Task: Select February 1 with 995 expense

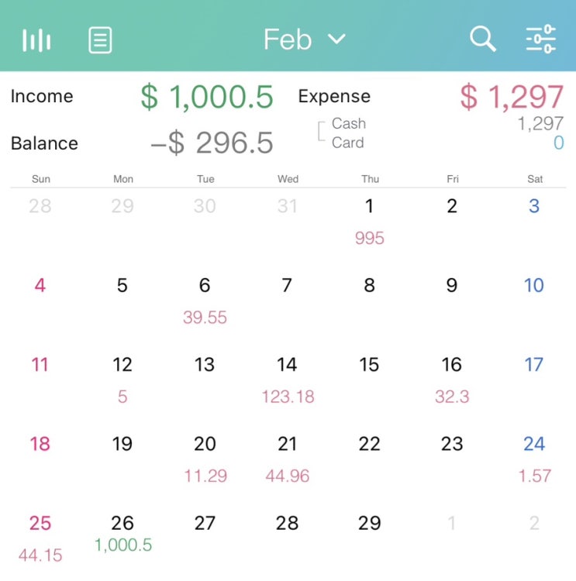Action: coord(370,220)
